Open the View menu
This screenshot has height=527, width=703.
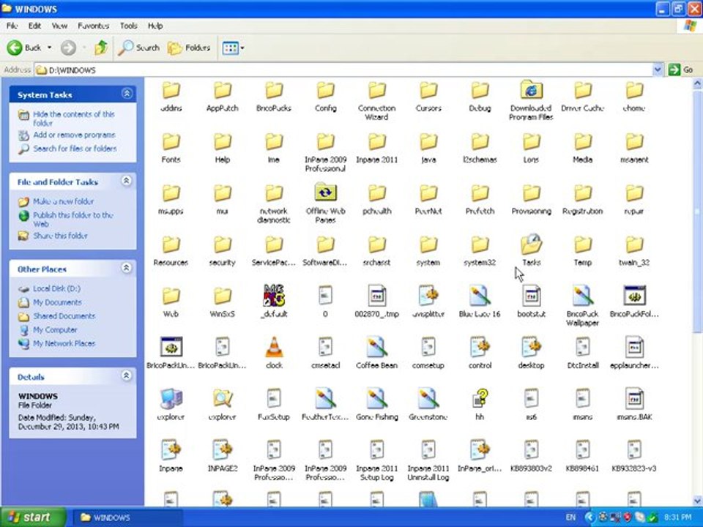click(59, 26)
